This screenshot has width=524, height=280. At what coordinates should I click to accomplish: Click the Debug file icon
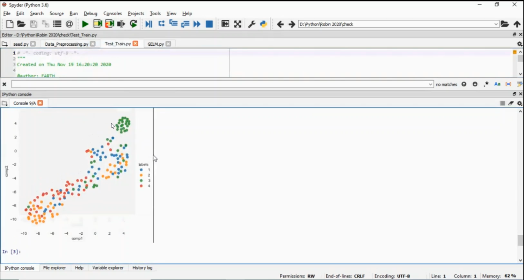coord(149,24)
